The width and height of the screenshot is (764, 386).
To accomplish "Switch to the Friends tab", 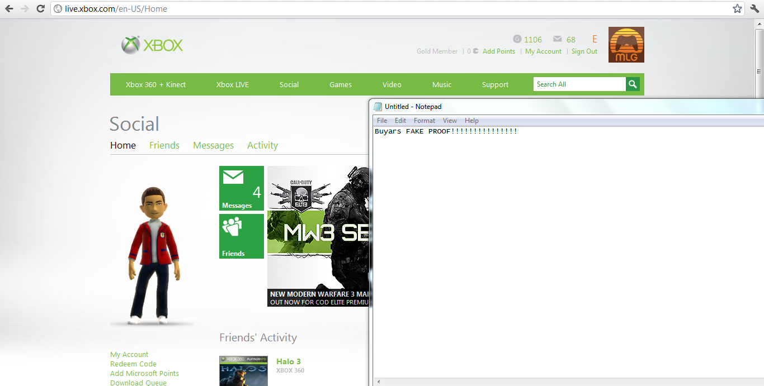I will 164,145.
